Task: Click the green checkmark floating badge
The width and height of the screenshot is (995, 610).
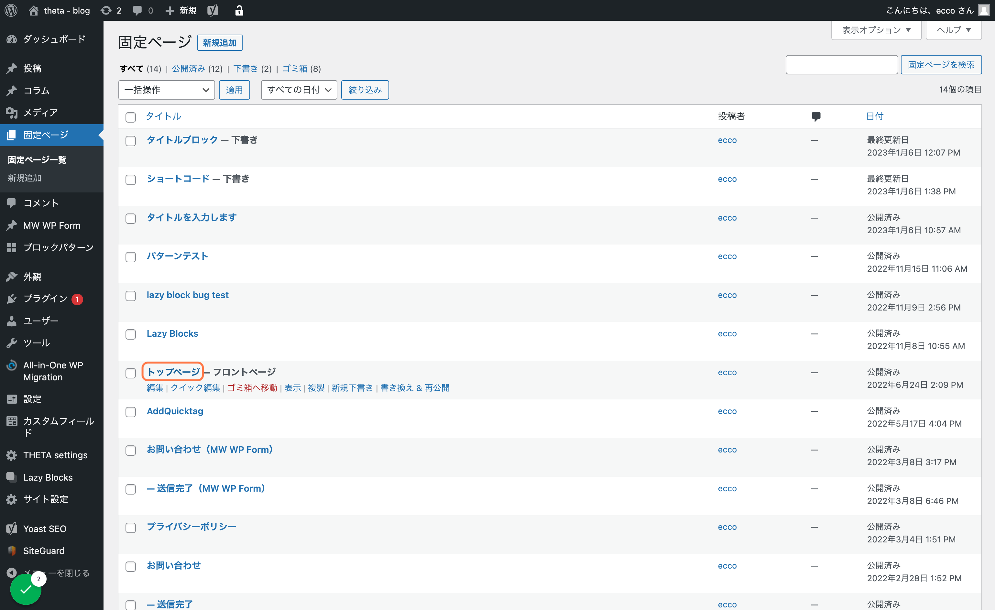Action: pos(26,589)
